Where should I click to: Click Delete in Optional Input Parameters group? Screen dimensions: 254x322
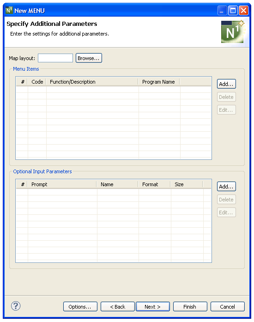point(226,200)
